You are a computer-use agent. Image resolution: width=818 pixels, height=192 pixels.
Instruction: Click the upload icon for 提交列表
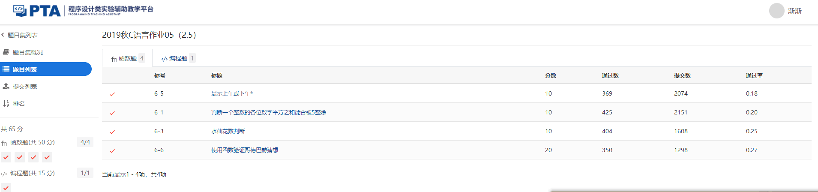click(x=6, y=86)
